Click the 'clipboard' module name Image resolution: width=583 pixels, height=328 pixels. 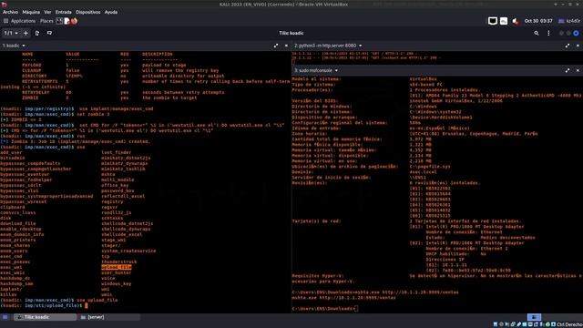(x=13, y=207)
